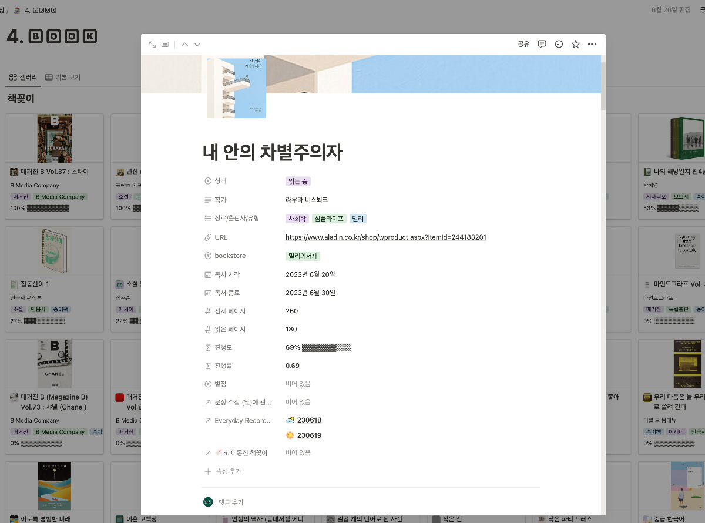The image size is (705, 523).
Task: Open the three-dots more menu
Action: coord(592,44)
